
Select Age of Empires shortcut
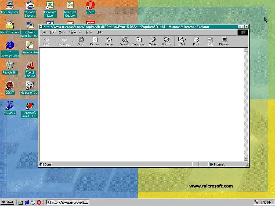point(30,69)
